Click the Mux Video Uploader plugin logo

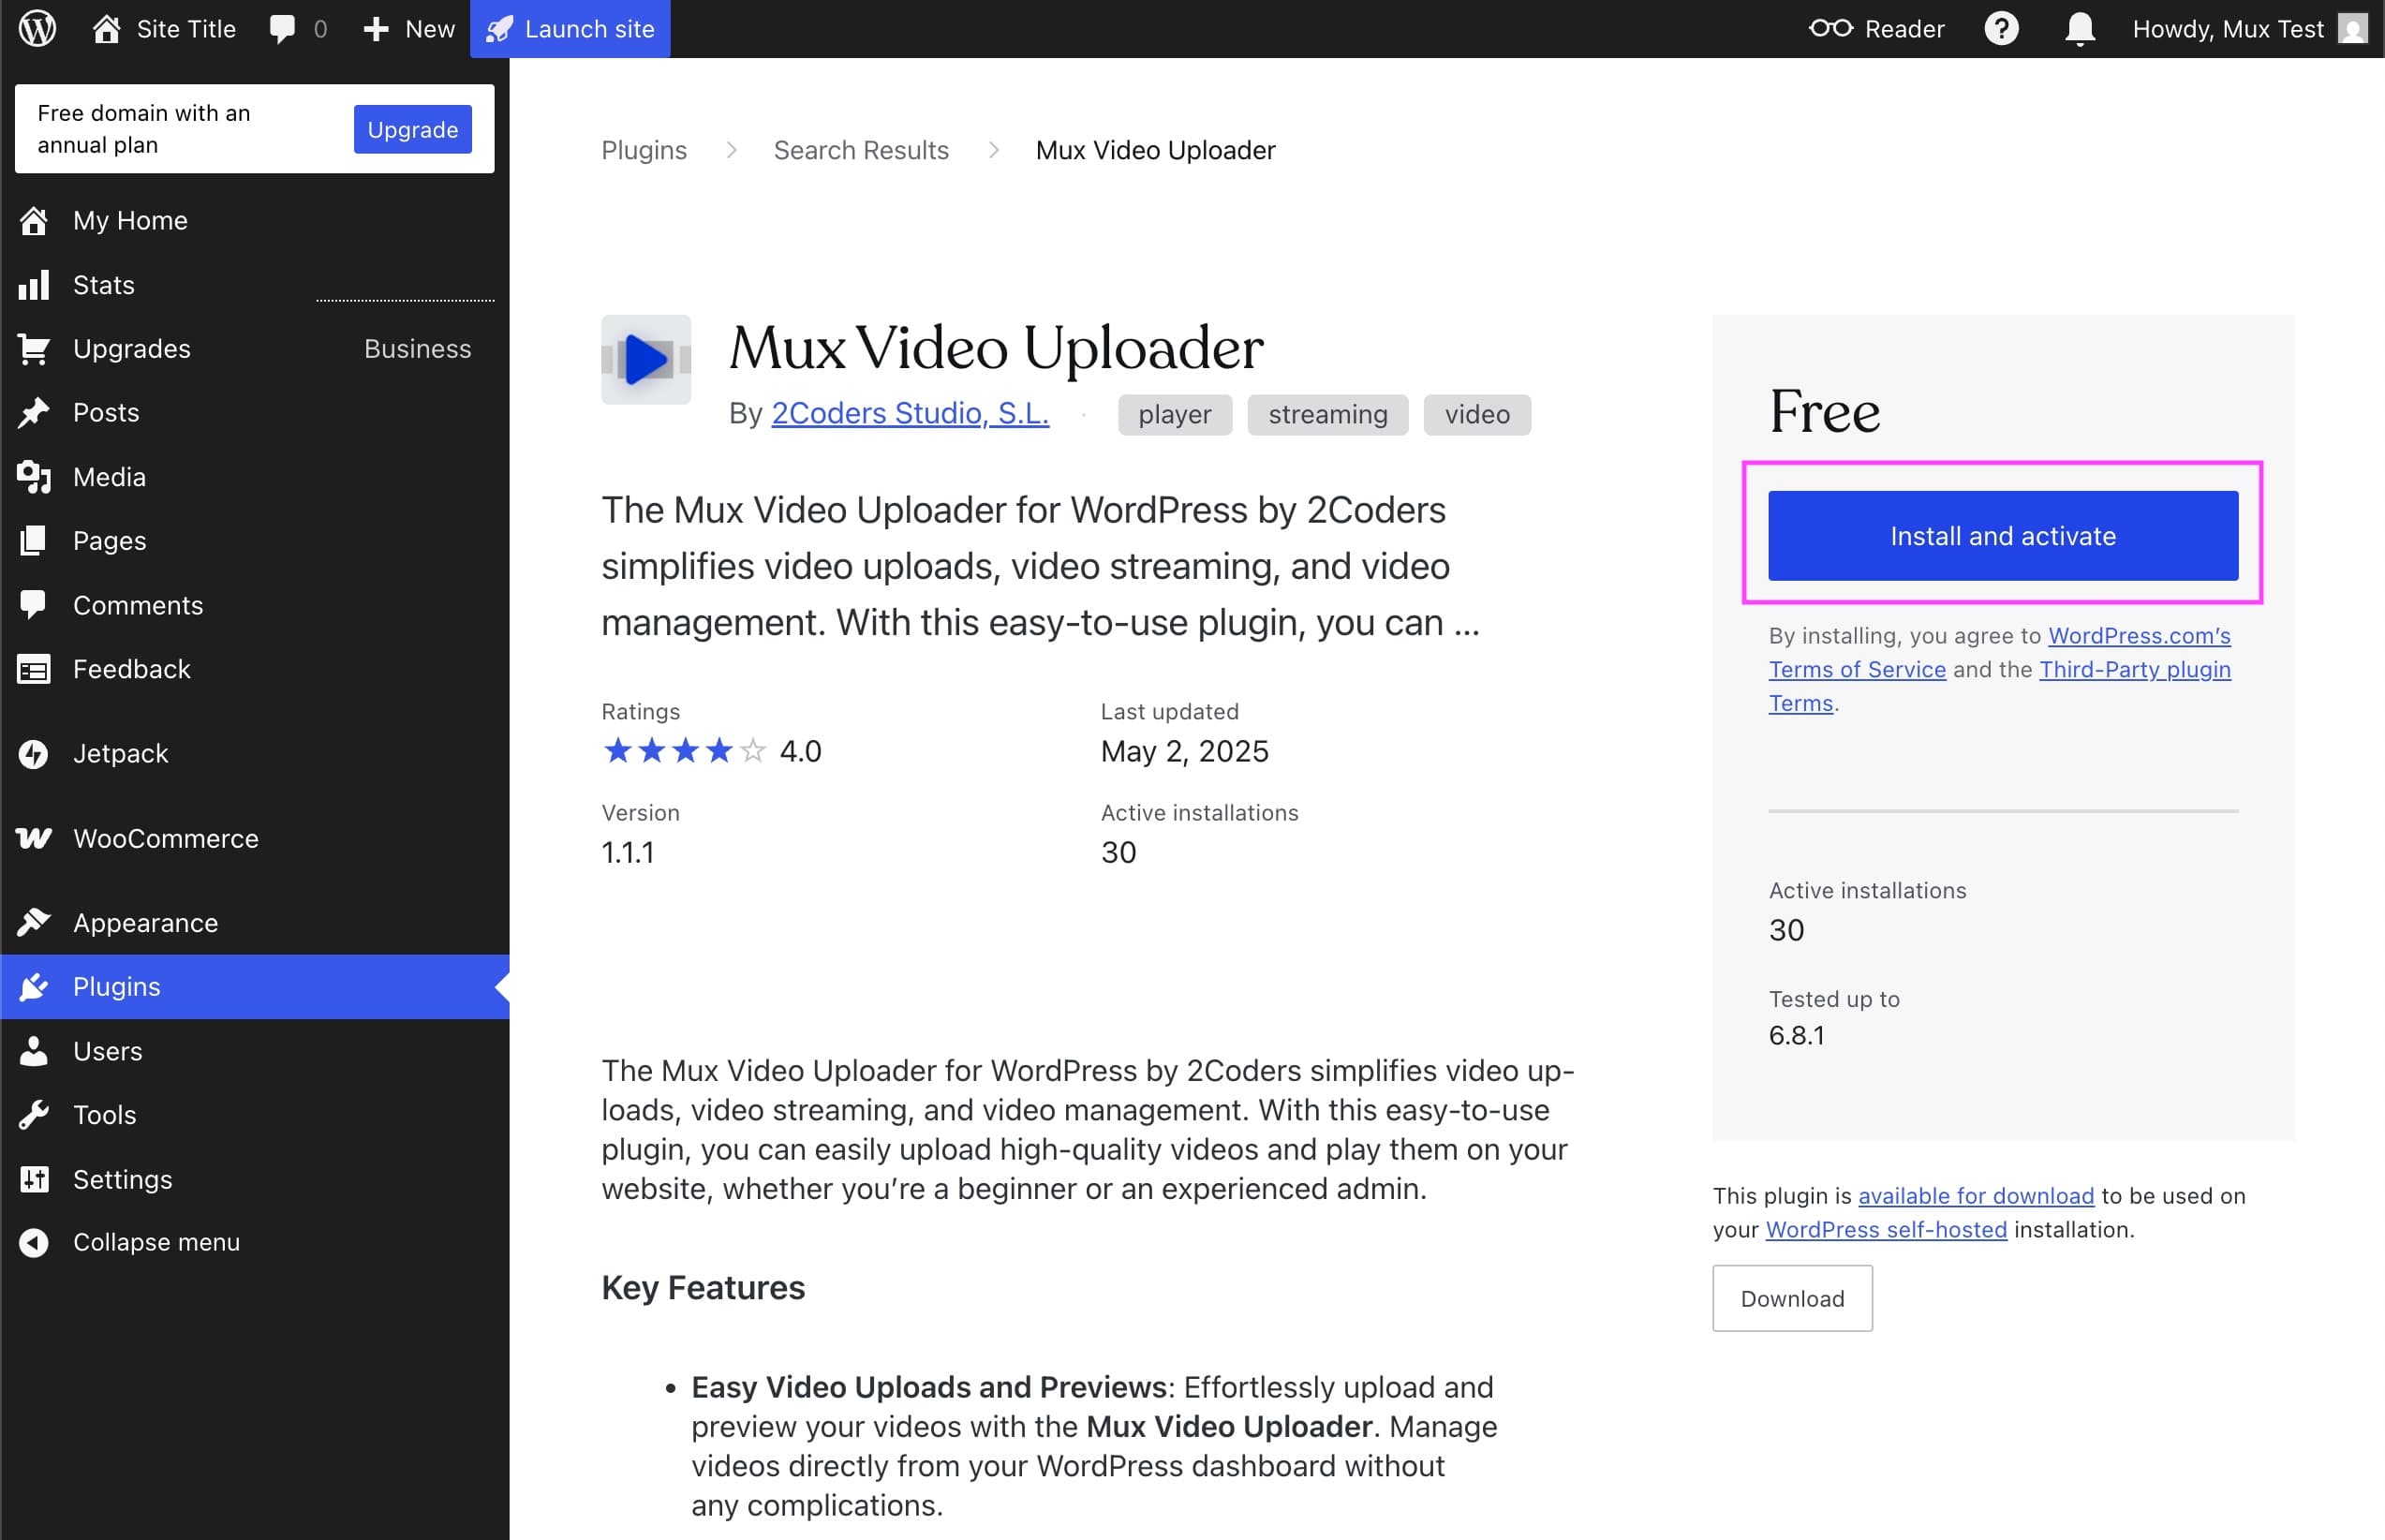[646, 359]
